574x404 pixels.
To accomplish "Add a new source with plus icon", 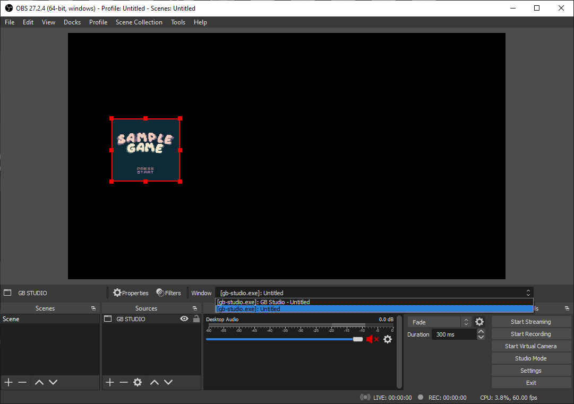I will [110, 382].
